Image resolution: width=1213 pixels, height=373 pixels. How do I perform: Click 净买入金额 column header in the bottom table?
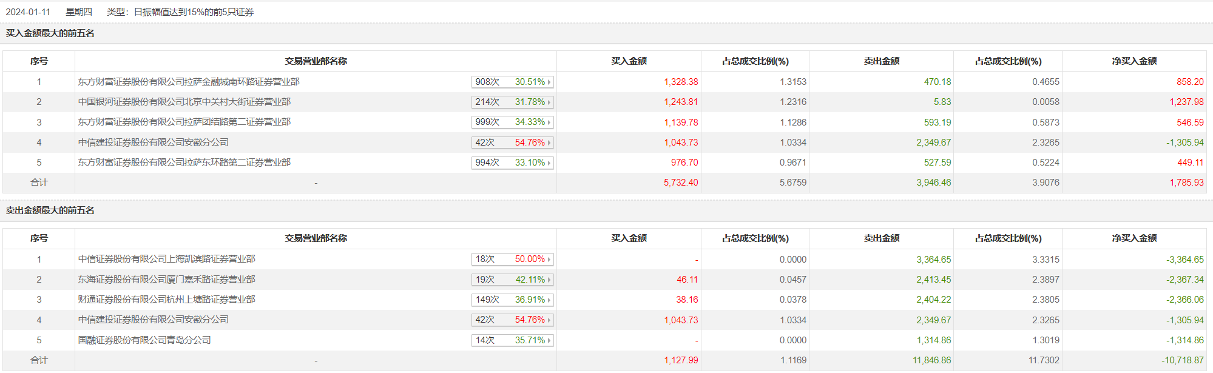pyautogui.click(x=1134, y=238)
